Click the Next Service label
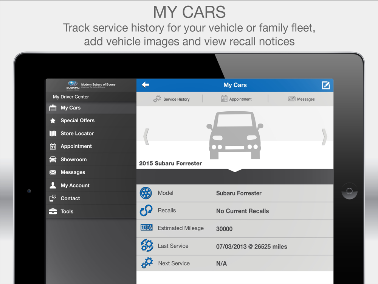Viewport: 378px width, 284px height. [174, 263]
